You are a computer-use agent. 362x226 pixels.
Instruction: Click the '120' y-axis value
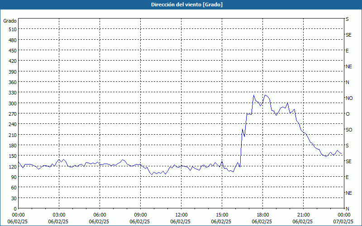coord(13,167)
